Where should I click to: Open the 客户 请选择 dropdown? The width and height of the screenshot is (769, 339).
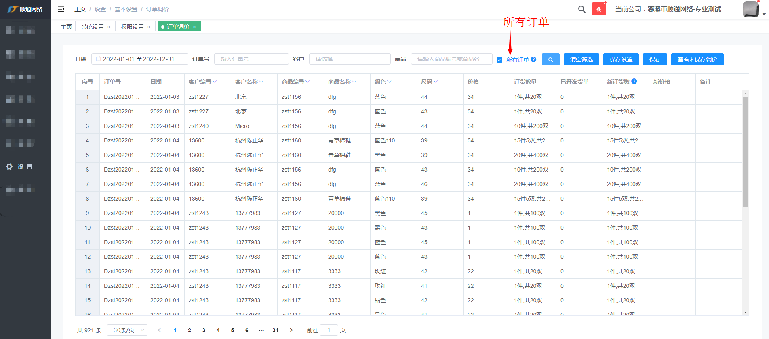click(x=350, y=59)
